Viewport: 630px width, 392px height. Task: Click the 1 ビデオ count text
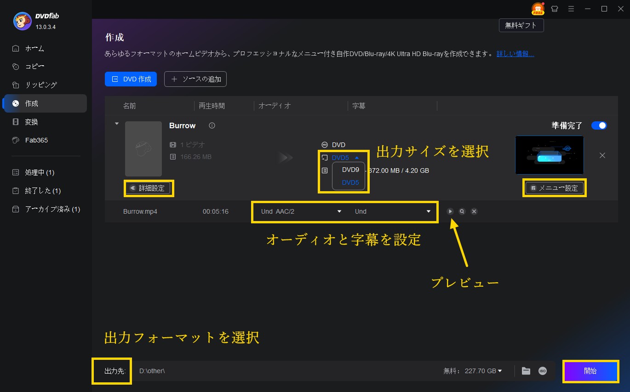point(193,145)
